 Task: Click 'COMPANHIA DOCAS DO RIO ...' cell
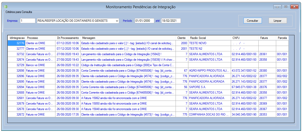click(210, 115)
